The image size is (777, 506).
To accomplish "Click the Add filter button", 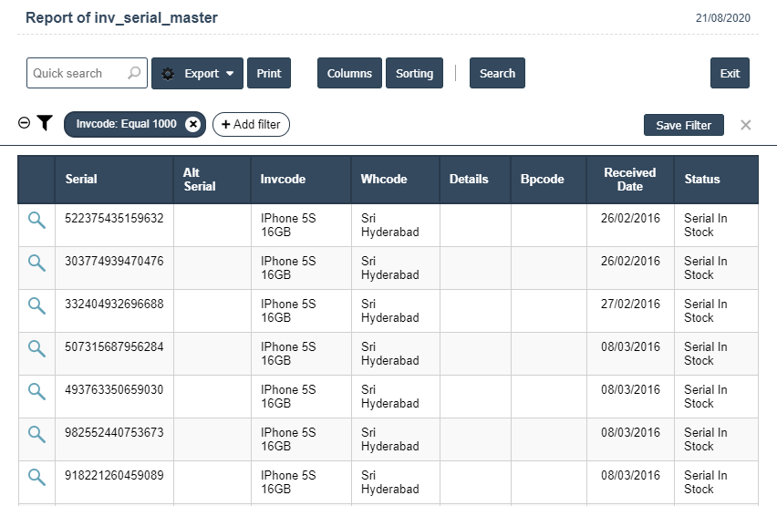I will (251, 124).
